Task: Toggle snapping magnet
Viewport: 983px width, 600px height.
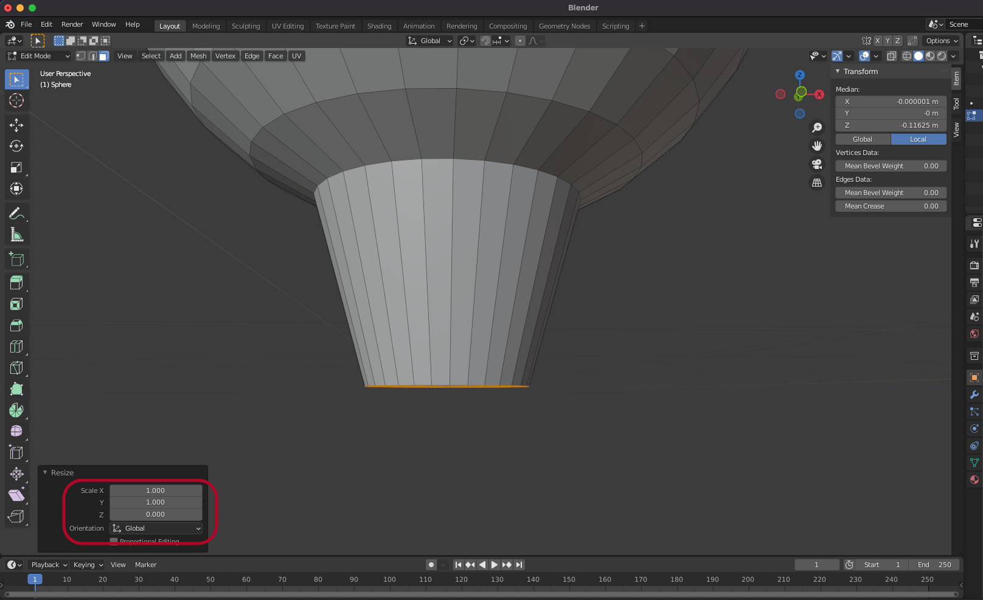Action: pos(485,41)
